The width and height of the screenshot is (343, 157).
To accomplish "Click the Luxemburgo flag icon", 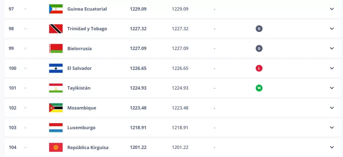I will coord(56,128).
